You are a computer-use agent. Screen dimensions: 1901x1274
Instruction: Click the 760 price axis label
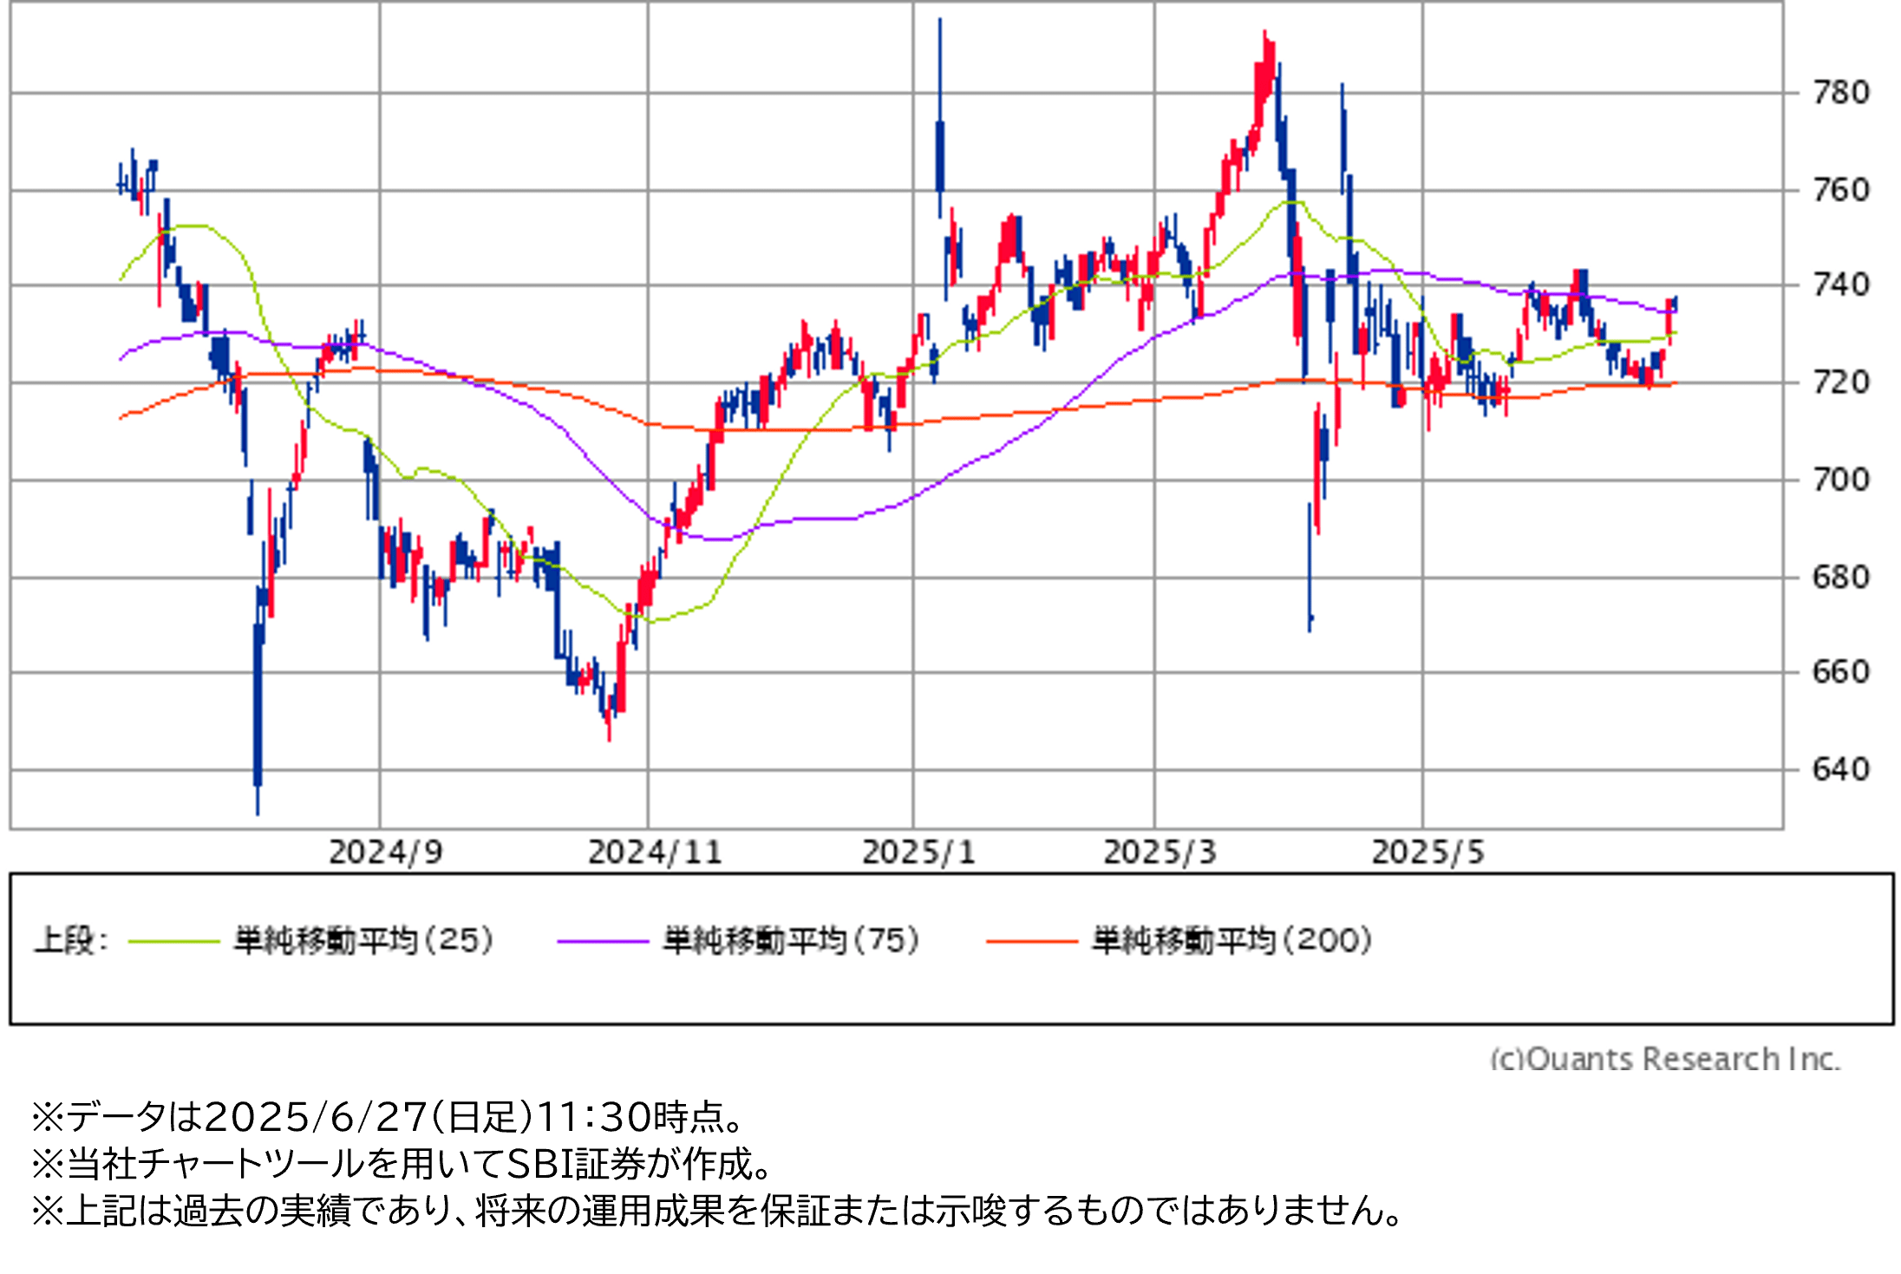tap(1840, 190)
